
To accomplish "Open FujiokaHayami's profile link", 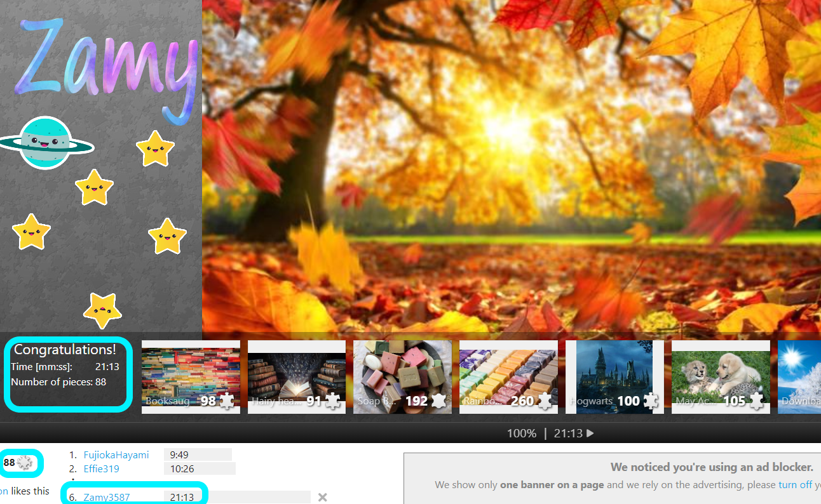I will tap(116, 455).
